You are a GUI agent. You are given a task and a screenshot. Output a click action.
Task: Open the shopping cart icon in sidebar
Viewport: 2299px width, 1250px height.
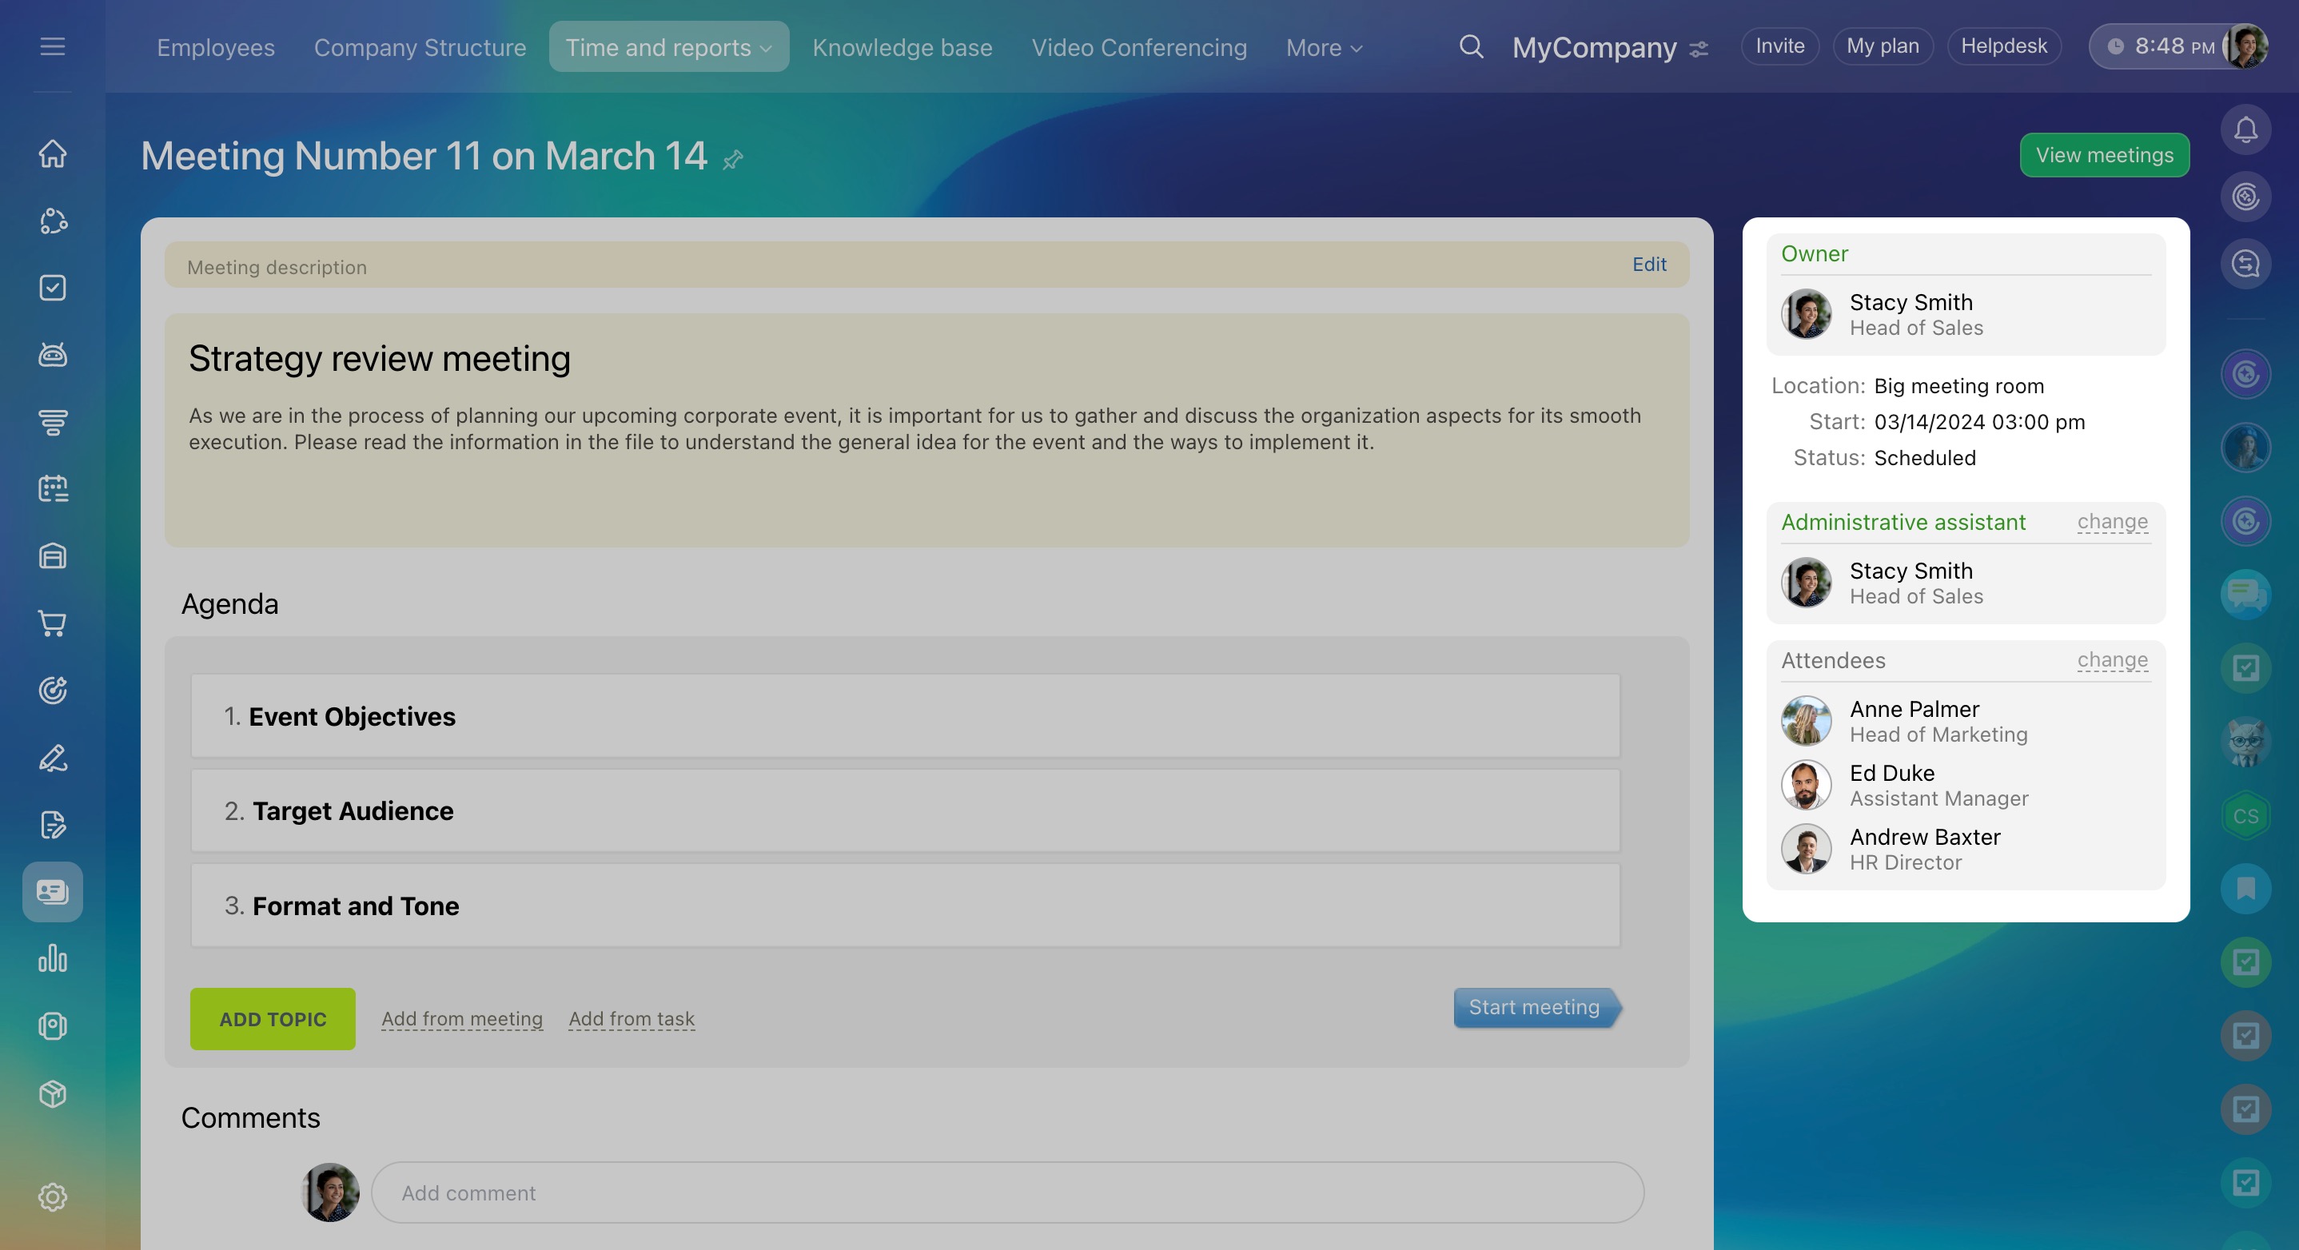point(53,623)
